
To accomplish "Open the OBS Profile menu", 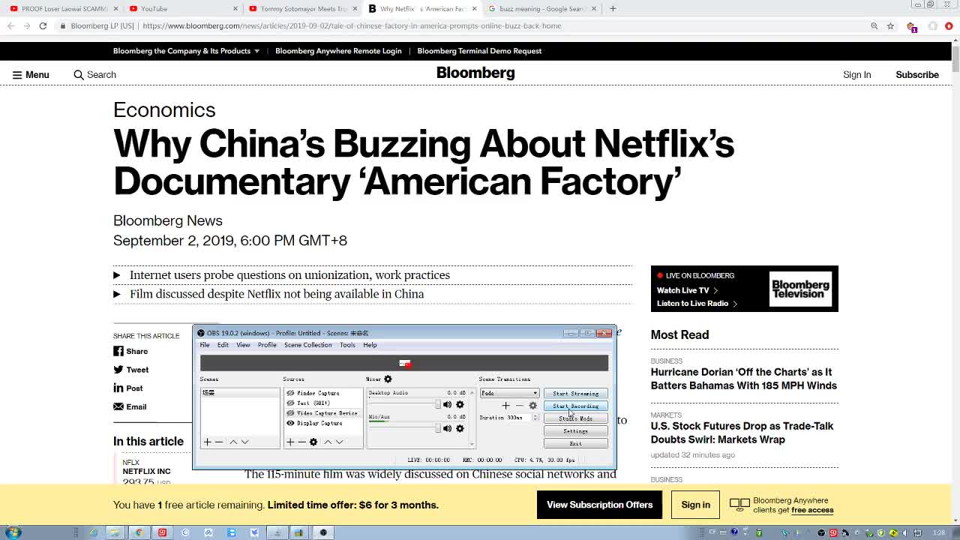I will tap(267, 345).
